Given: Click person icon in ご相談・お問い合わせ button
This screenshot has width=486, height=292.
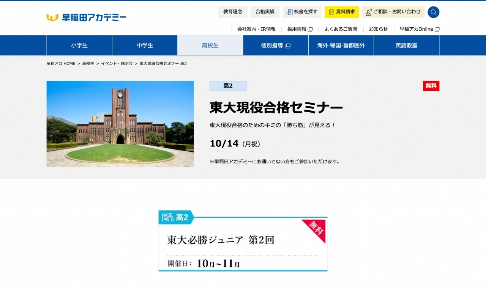Looking at the screenshot, I should click(368, 12).
